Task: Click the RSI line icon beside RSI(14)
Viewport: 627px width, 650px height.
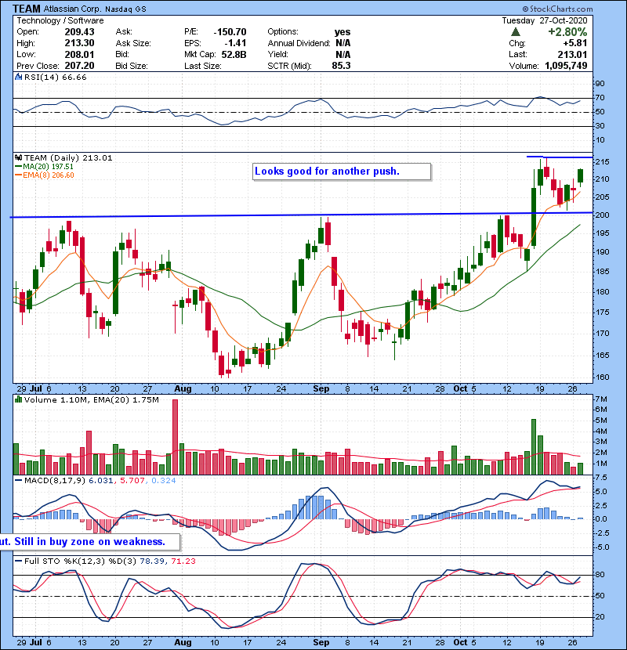Action: point(19,77)
